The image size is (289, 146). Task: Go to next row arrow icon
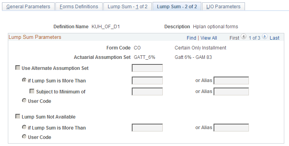[265, 36]
